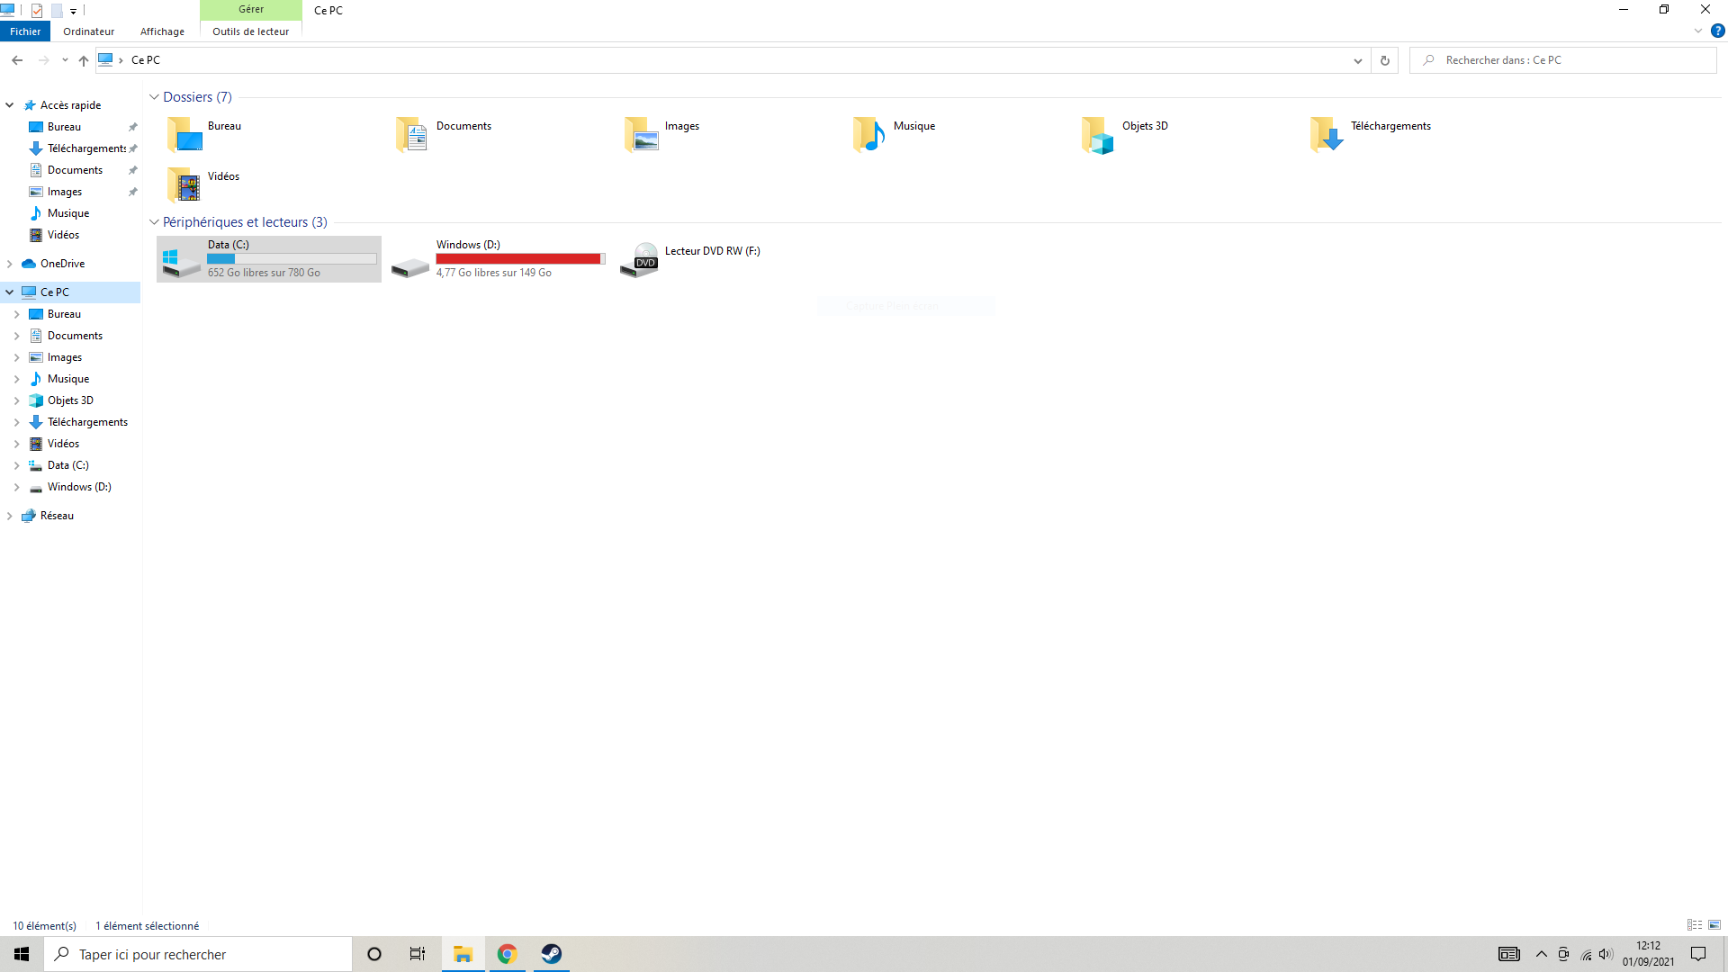Open the Objets 3D folder icon
The height and width of the screenshot is (972, 1728).
[x=1097, y=135]
